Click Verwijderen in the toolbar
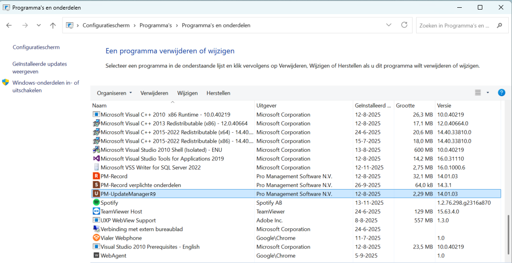The image size is (512, 263). pyautogui.click(x=154, y=93)
